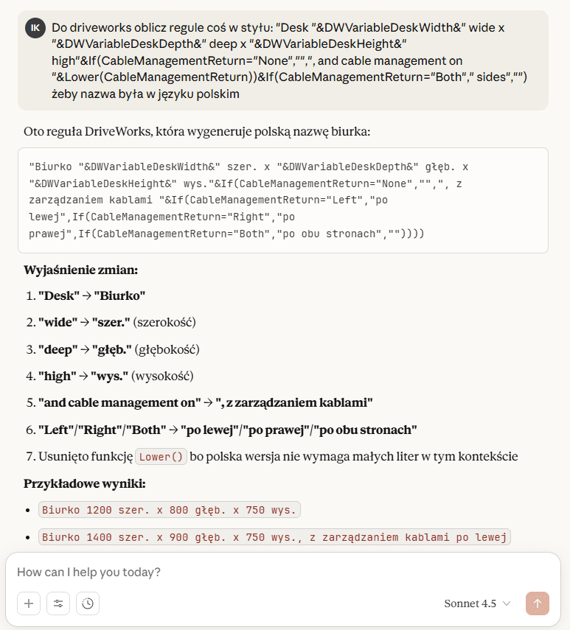
Task: Click the "Przykładowe wyniki:" heading
Action: [x=85, y=483]
